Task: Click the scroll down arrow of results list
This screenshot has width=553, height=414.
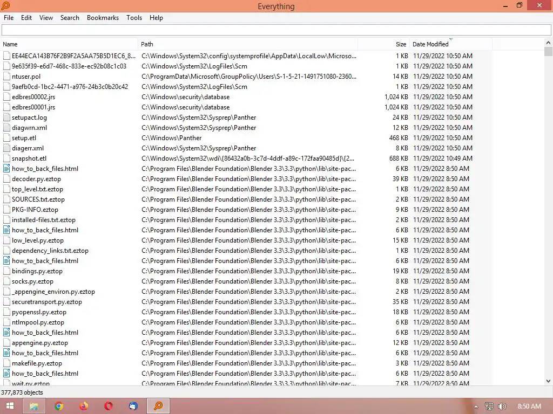Action: point(548,381)
